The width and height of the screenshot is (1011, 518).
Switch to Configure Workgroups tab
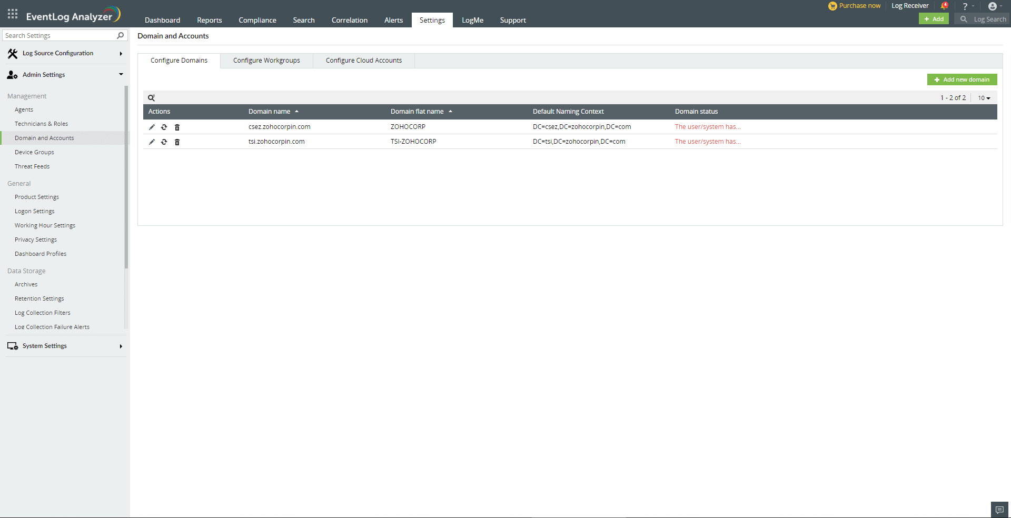[266, 61]
